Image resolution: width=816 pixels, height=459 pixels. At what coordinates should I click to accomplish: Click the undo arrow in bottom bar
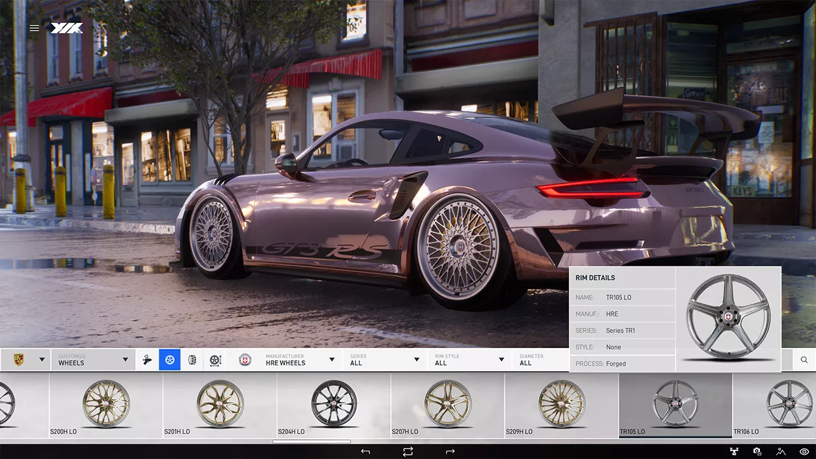365,451
